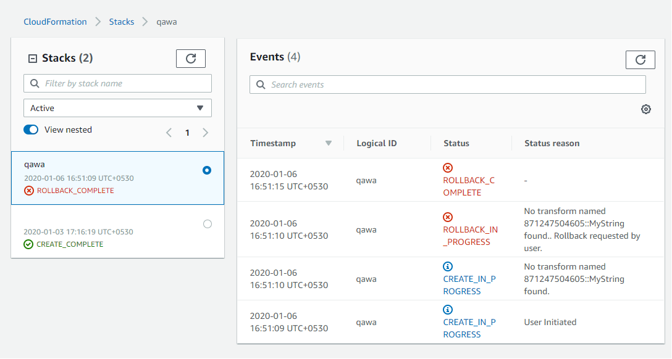
Task: Open CloudFormation from the breadcrumb
Action: [x=55, y=21]
